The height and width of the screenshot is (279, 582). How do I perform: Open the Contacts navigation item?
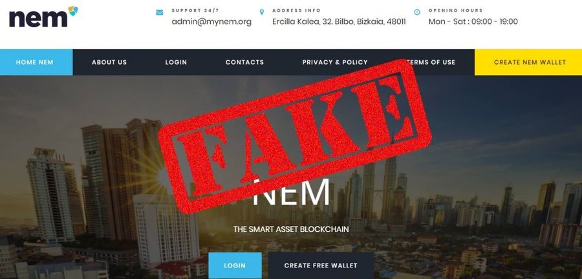click(x=244, y=62)
